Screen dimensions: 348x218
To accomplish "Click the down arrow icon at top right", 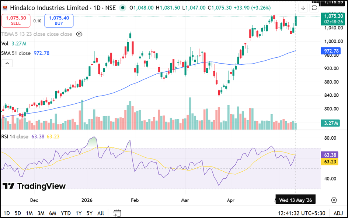I will tap(303, 8).
